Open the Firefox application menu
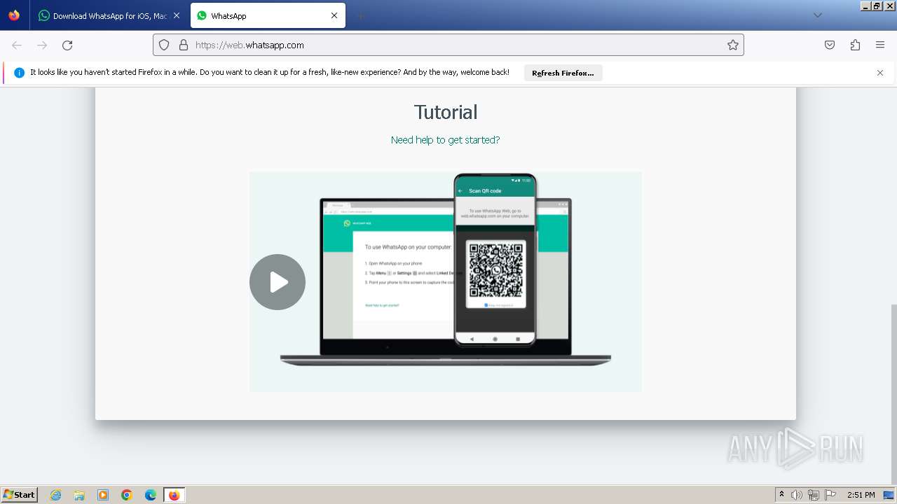This screenshot has height=504, width=897. click(880, 45)
